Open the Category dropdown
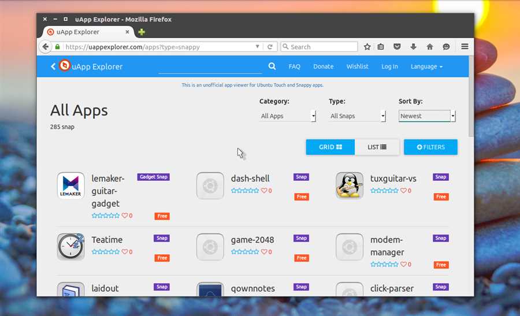This screenshot has width=520, height=316. 288,116
